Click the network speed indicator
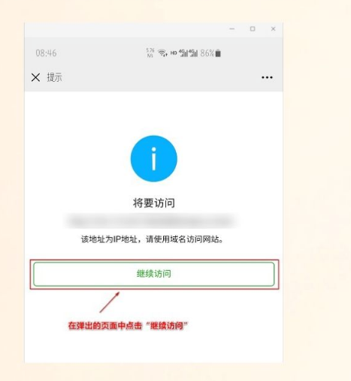The image size is (351, 381). (150, 53)
